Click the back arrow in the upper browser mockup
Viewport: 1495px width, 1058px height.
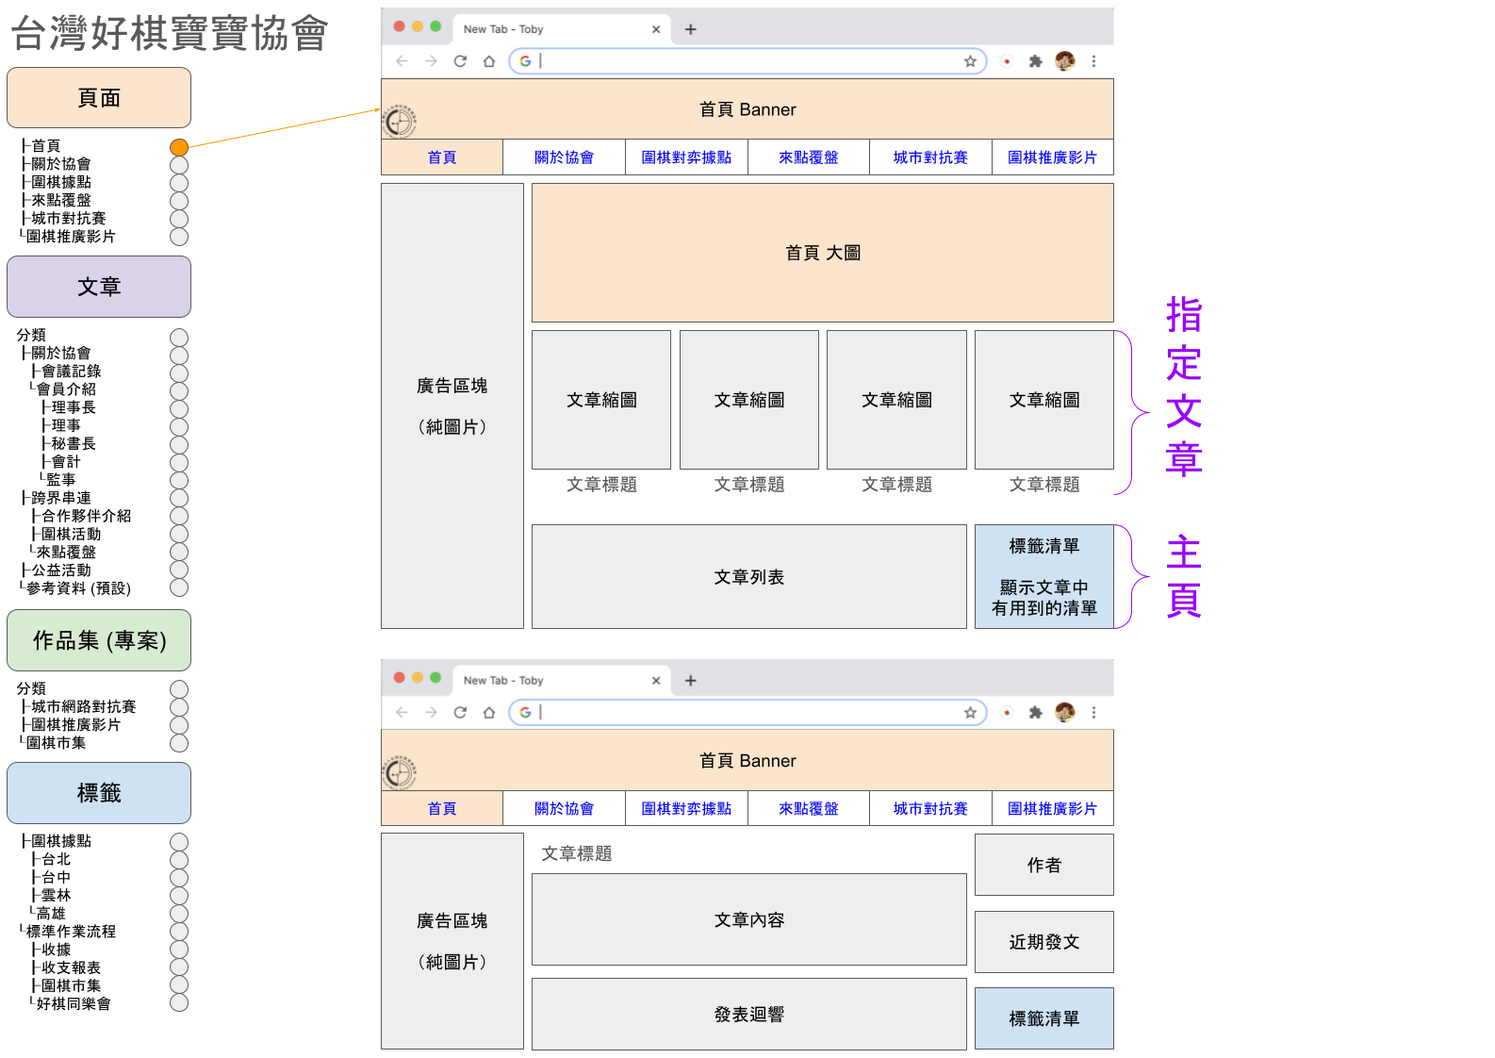tap(402, 61)
